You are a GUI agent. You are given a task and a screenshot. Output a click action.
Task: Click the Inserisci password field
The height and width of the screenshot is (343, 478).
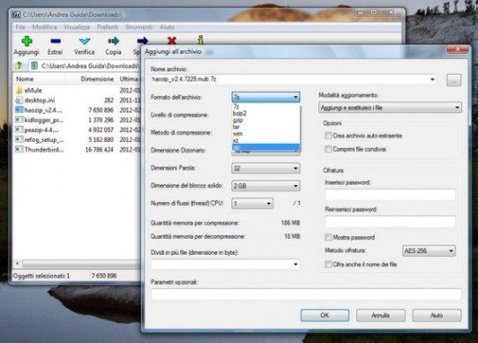pos(390,194)
